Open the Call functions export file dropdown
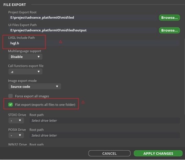 [x=25, y=71]
